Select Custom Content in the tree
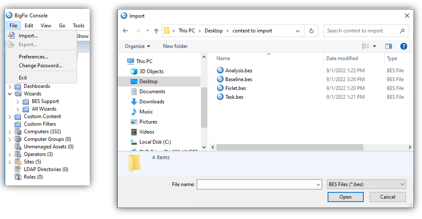422x219 pixels. 42,117
